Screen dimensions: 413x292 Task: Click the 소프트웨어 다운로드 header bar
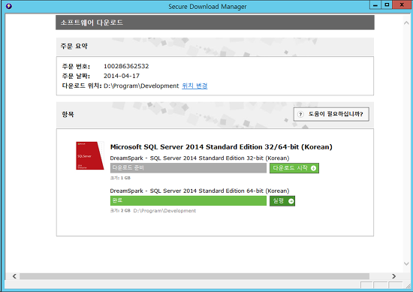(x=215, y=23)
